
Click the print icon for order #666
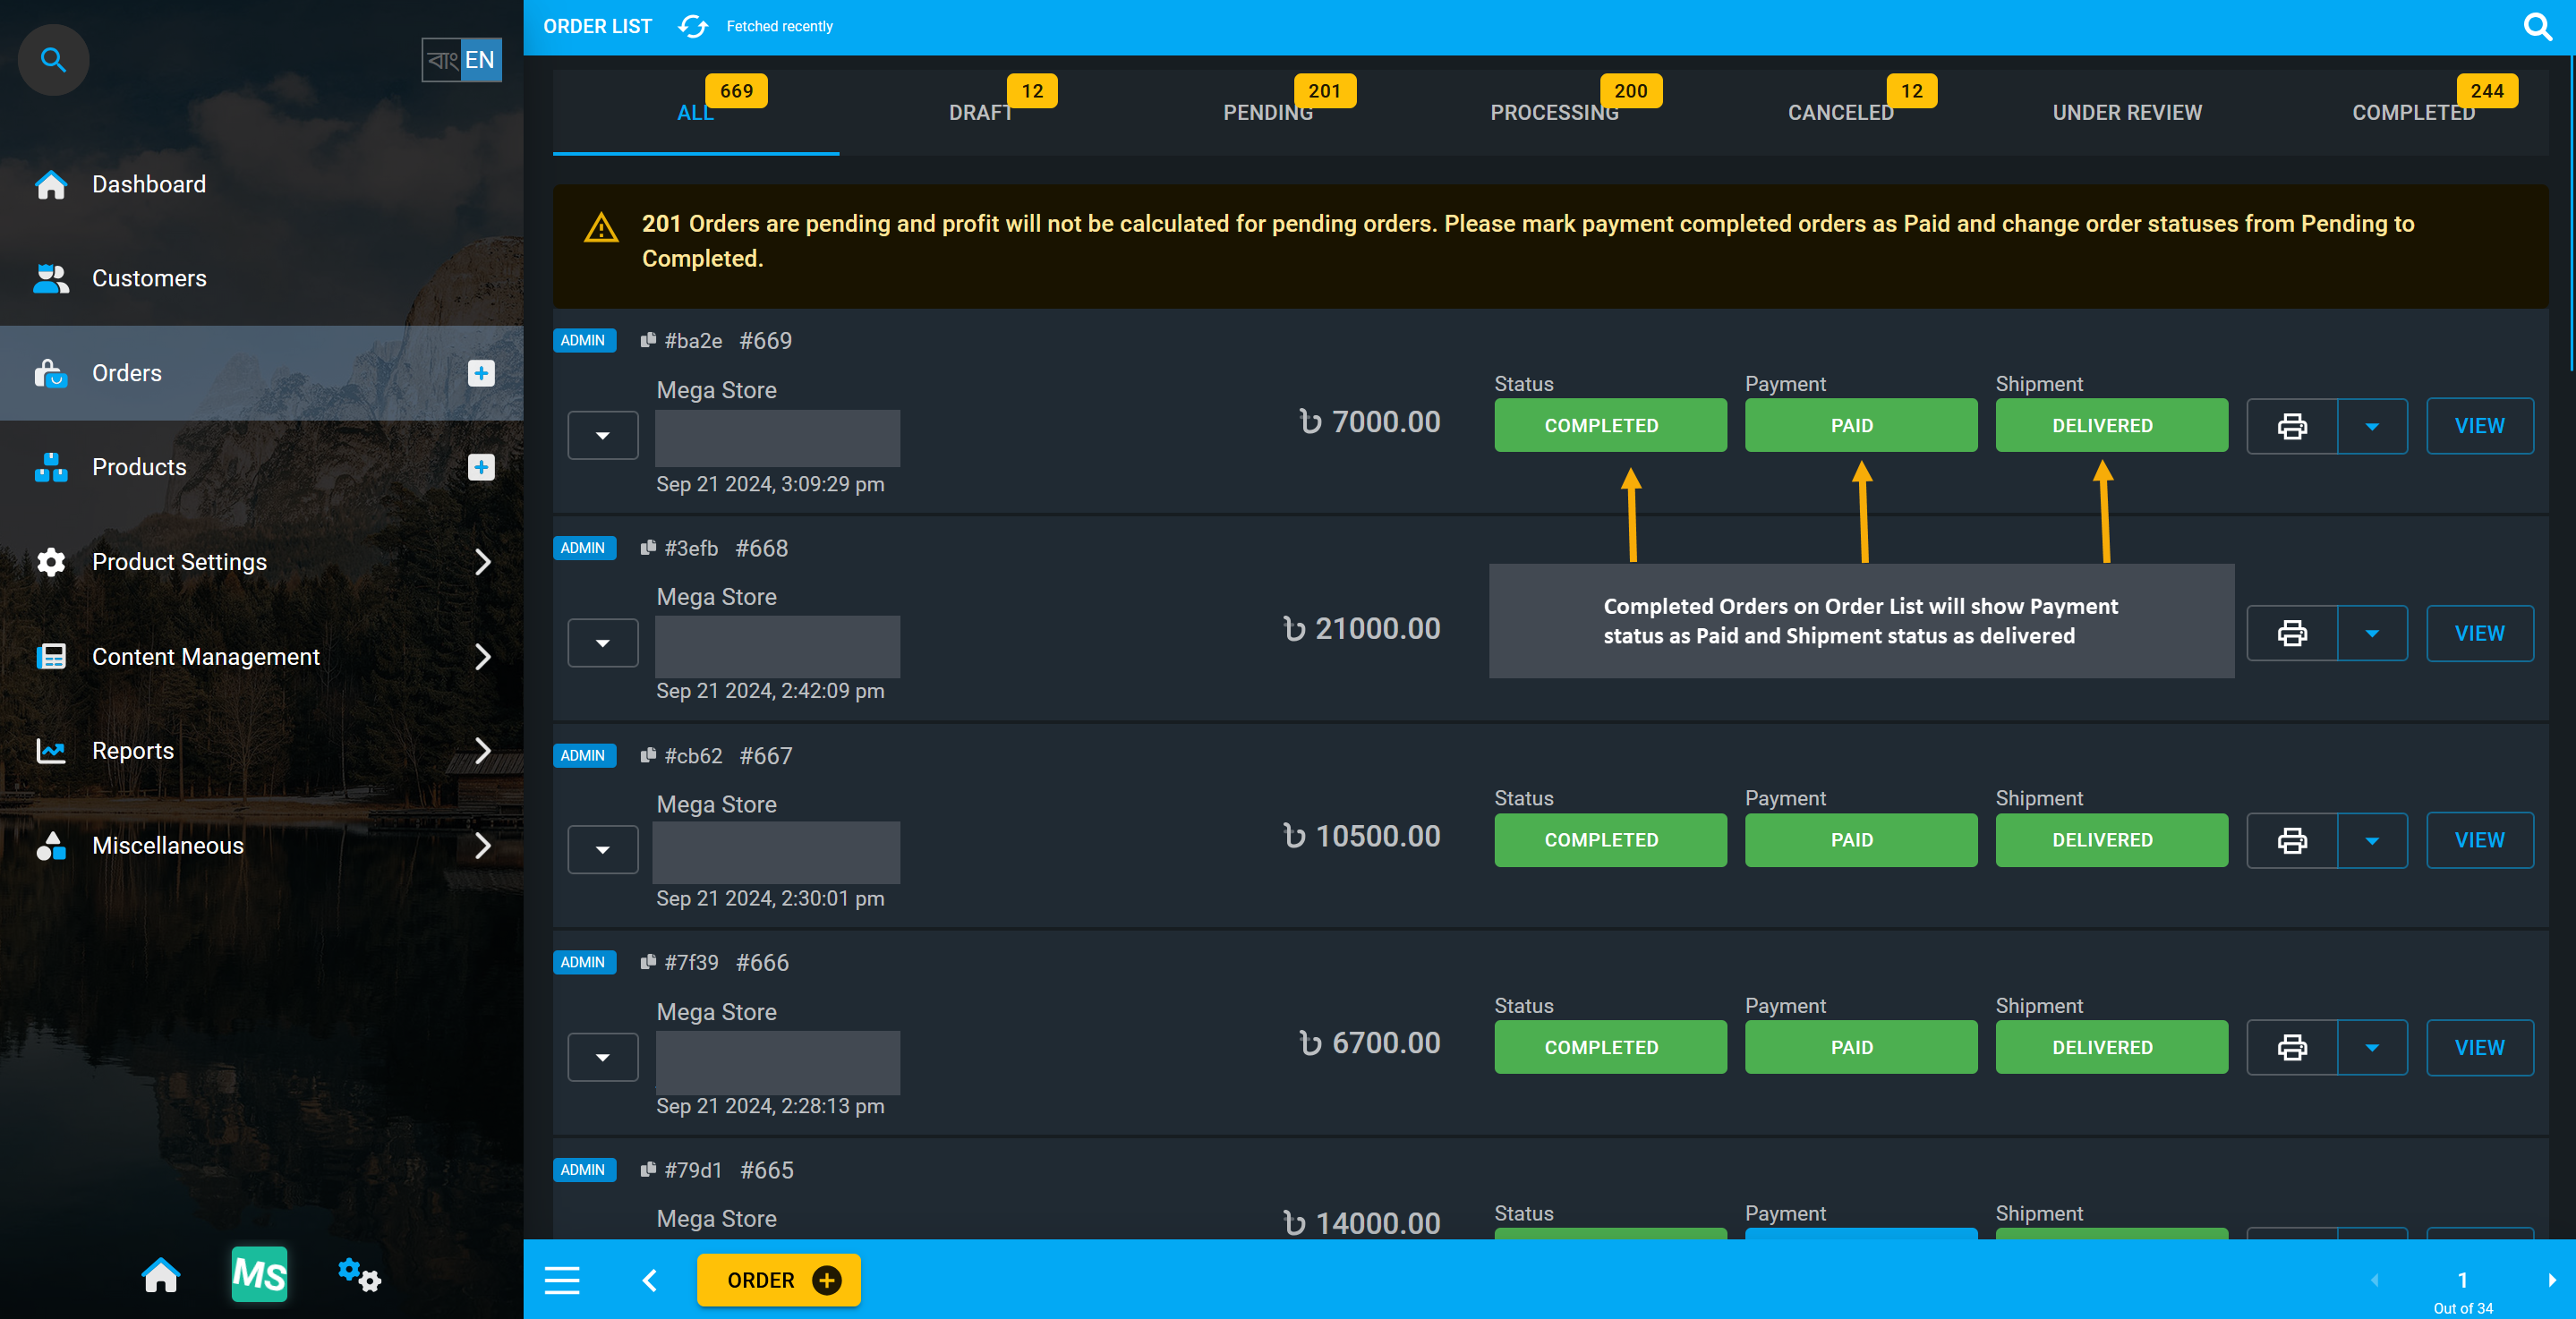(2291, 1046)
